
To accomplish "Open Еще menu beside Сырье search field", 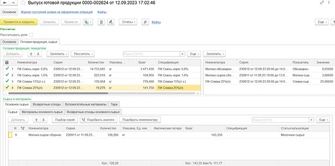I will point(323,120).
